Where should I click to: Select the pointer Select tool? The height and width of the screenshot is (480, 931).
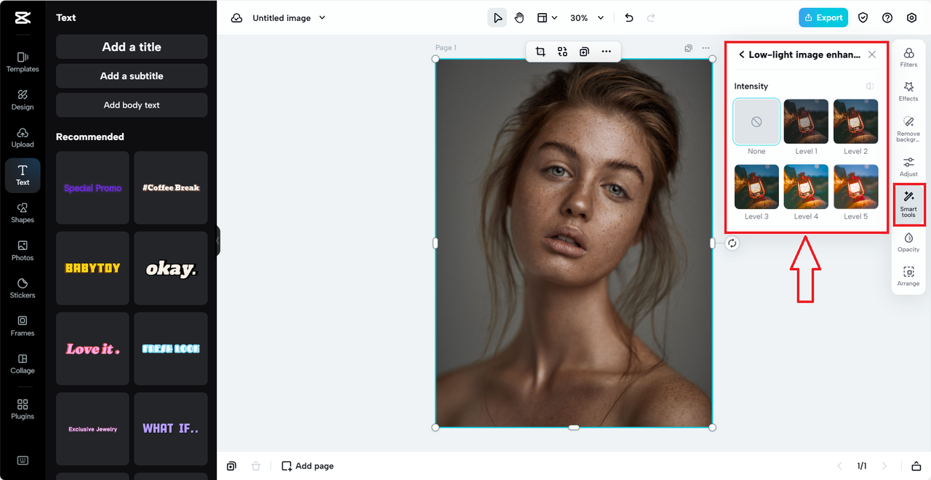[497, 18]
